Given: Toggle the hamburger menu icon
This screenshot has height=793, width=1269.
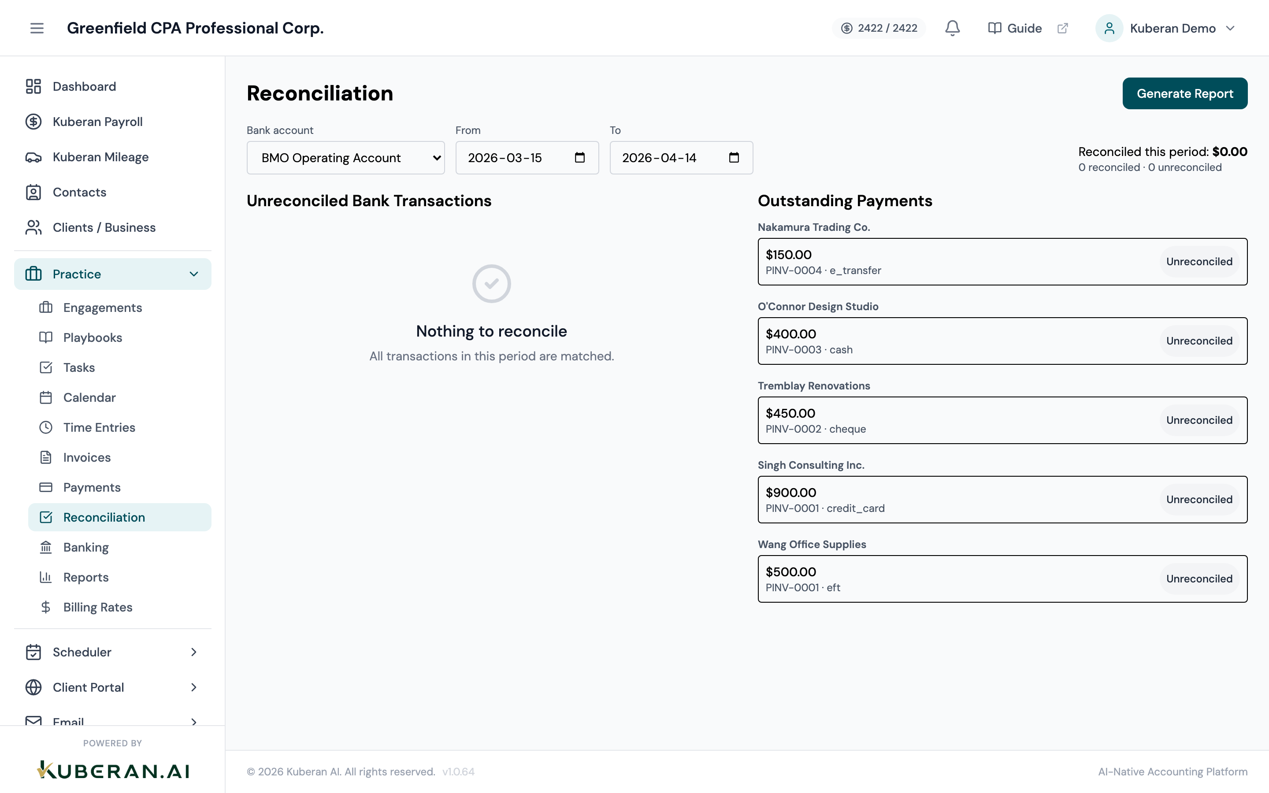Looking at the screenshot, I should [37, 28].
